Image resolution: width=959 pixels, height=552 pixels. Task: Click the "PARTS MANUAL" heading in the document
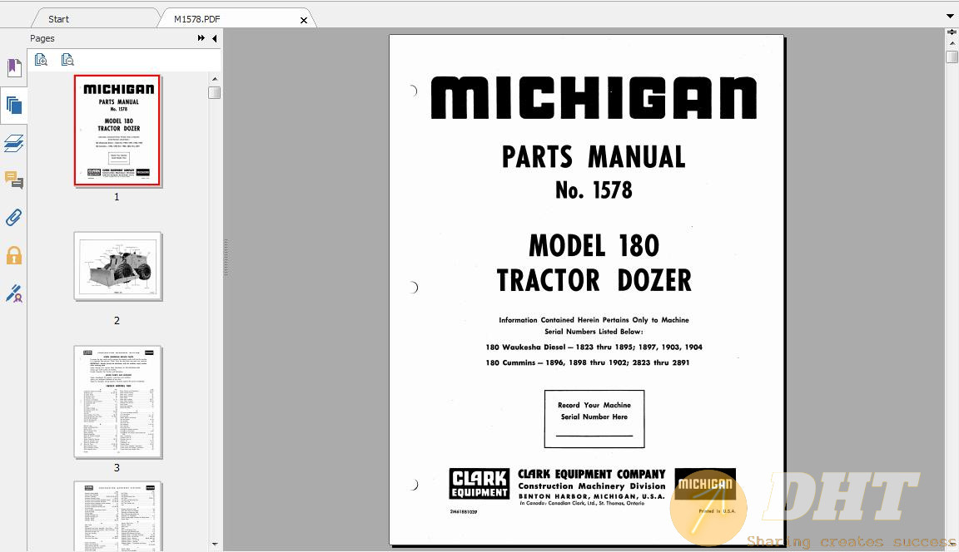(594, 157)
